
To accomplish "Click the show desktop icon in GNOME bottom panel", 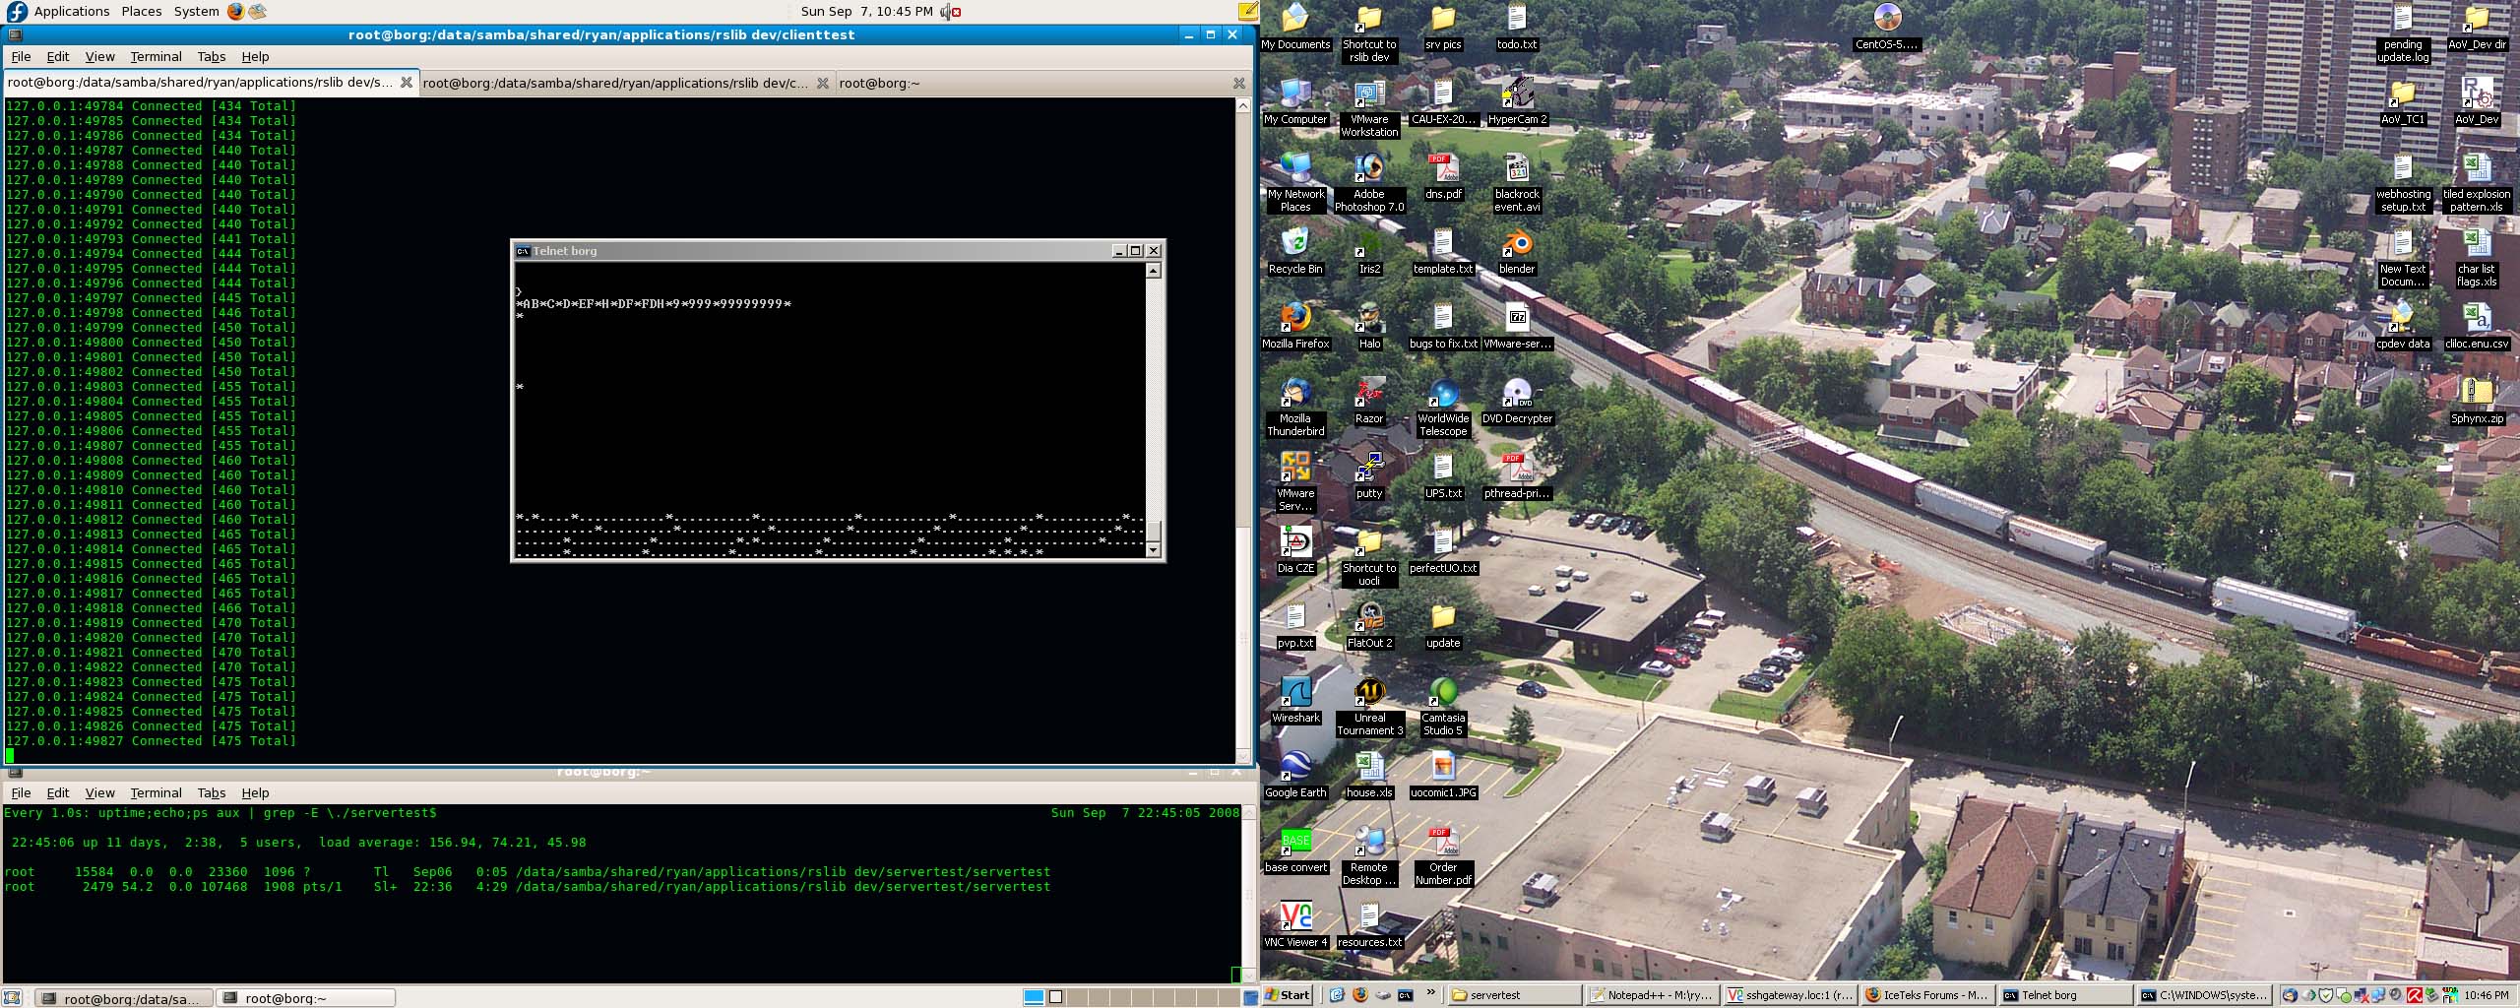I will 12,998.
